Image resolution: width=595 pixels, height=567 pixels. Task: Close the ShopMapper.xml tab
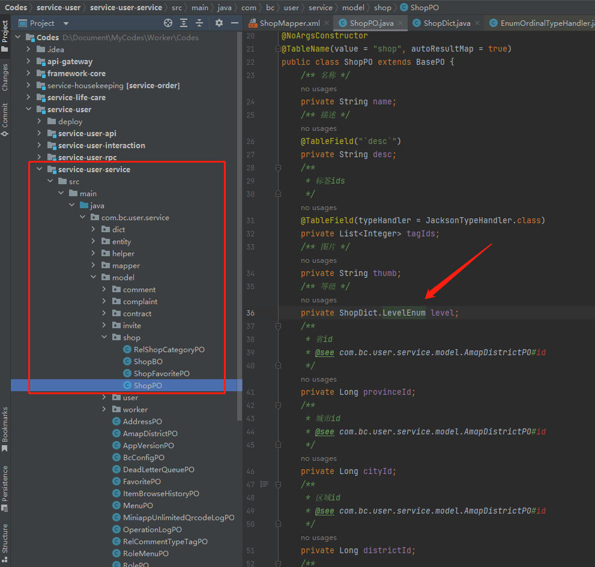pos(327,23)
